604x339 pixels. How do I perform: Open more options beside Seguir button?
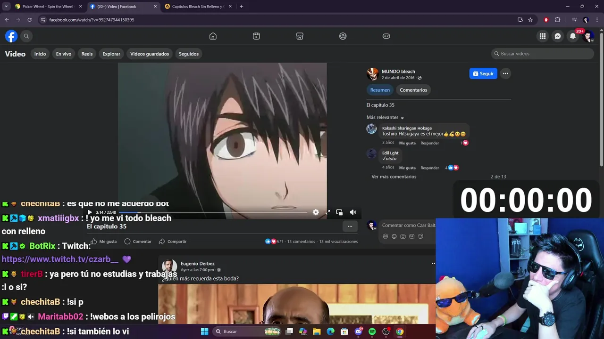click(505, 73)
